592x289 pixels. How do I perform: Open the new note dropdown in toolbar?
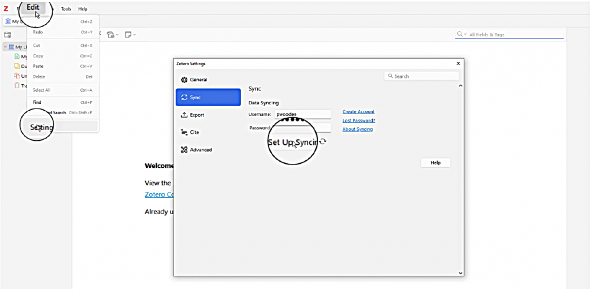pyautogui.click(x=130, y=35)
